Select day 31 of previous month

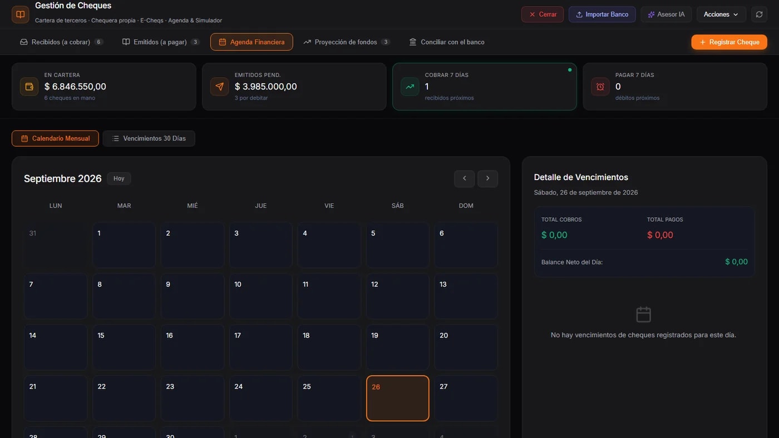click(56, 245)
